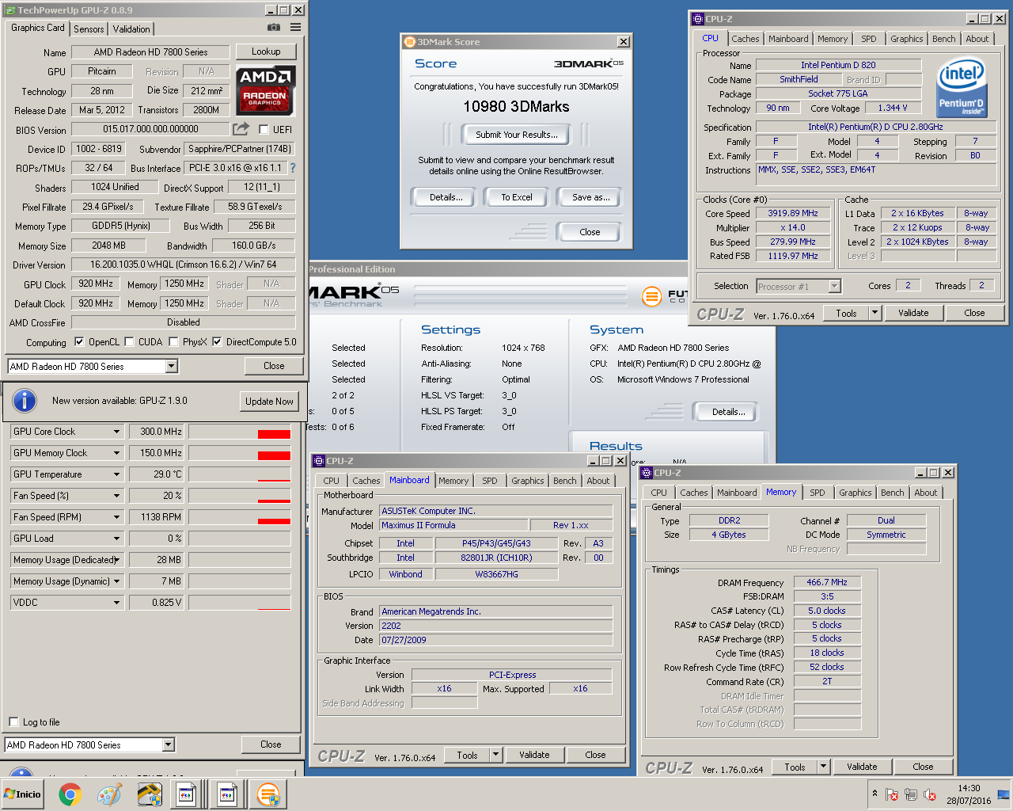Click the Bus Interface question mark help icon
Image resolution: width=1013 pixels, height=811 pixels.
293,168
